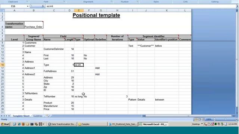Viewport: 239px width, 134px height.
Task: Switch to Normal view in status bar
Action: pos(196,119)
